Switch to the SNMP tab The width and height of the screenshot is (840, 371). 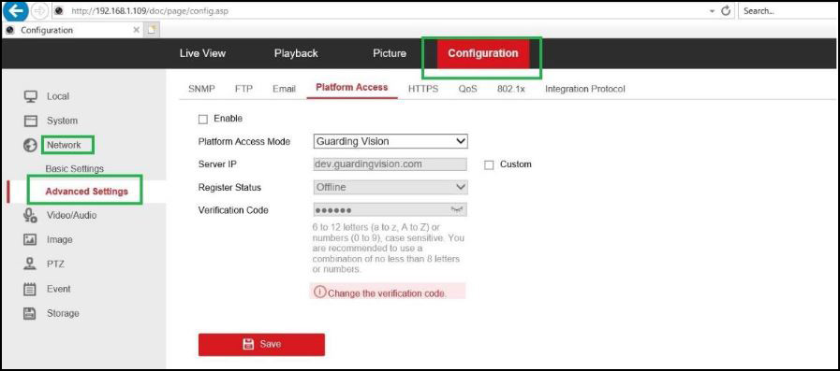point(201,89)
